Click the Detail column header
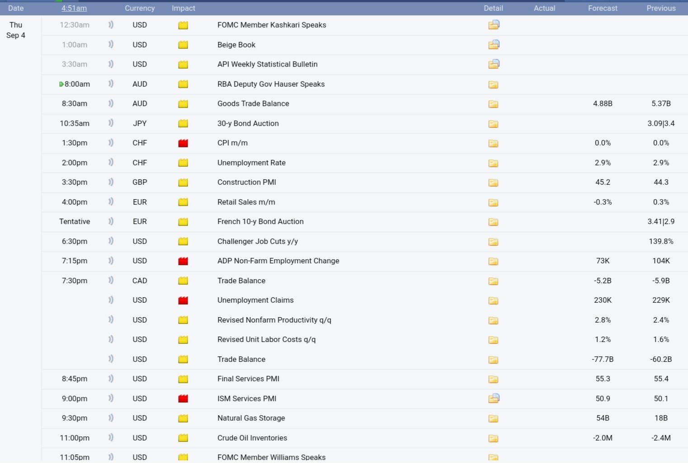Viewport: 688px width, 463px height. (493, 8)
